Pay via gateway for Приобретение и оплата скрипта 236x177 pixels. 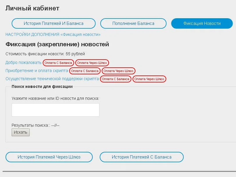tap(119, 71)
